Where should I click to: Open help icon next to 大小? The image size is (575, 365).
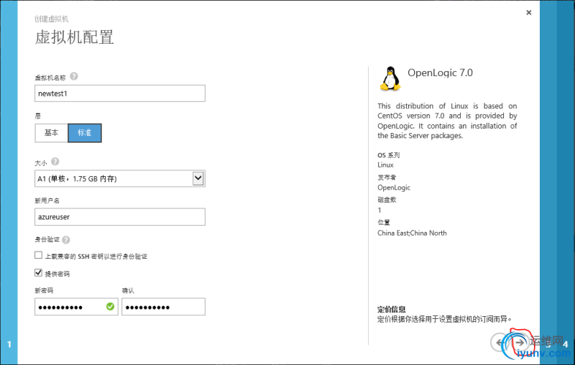(x=55, y=161)
